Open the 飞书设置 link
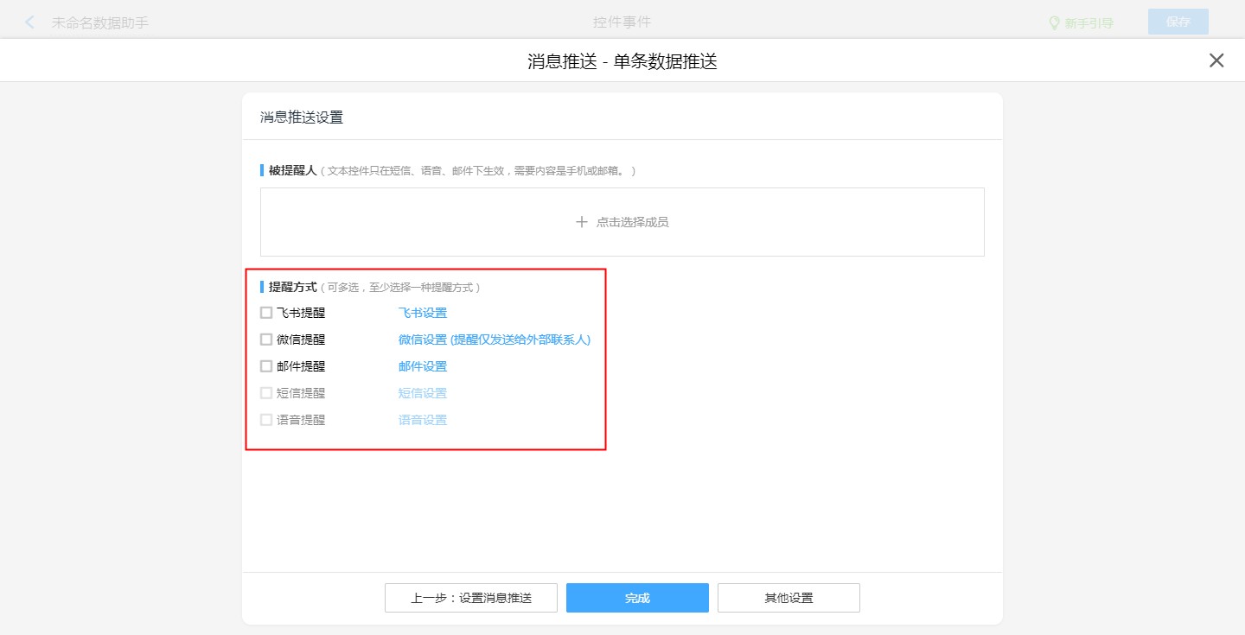The height and width of the screenshot is (635, 1245). [423, 313]
